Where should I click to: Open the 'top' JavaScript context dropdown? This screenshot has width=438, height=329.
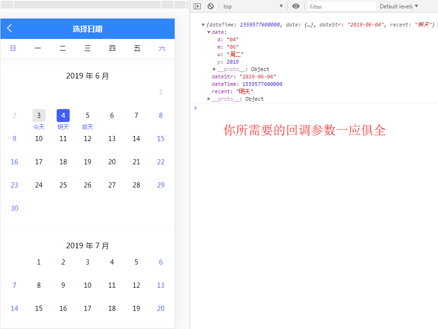coord(253,6)
